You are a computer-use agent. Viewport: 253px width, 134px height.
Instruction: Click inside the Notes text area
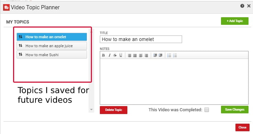[x=174, y=82]
